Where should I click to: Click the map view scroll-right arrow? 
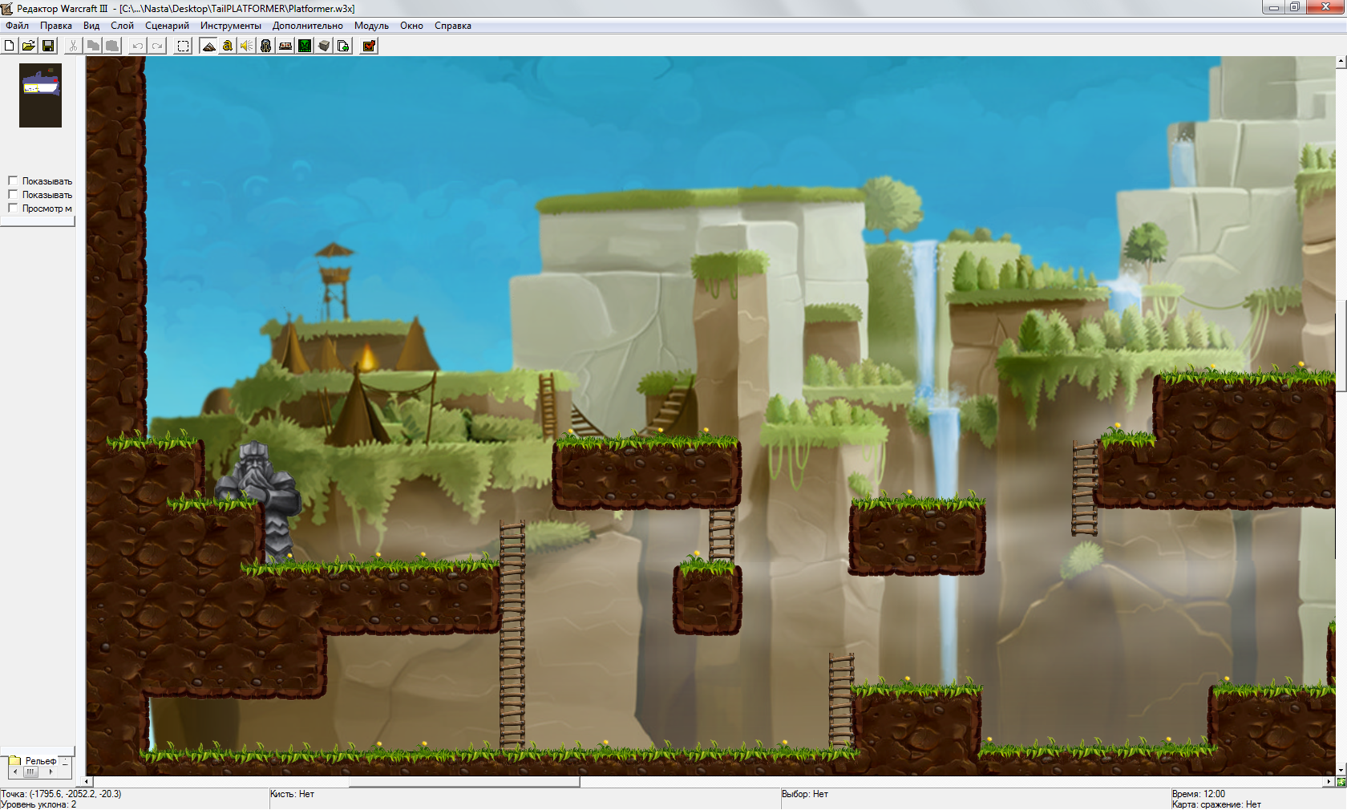click(1330, 781)
